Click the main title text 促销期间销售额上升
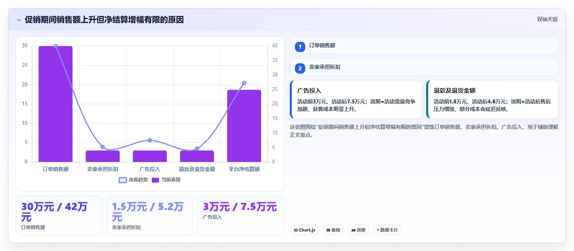The image size is (574, 251). [104, 19]
